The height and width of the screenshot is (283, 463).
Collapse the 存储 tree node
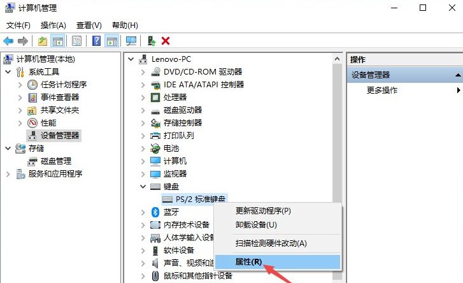click(8, 149)
